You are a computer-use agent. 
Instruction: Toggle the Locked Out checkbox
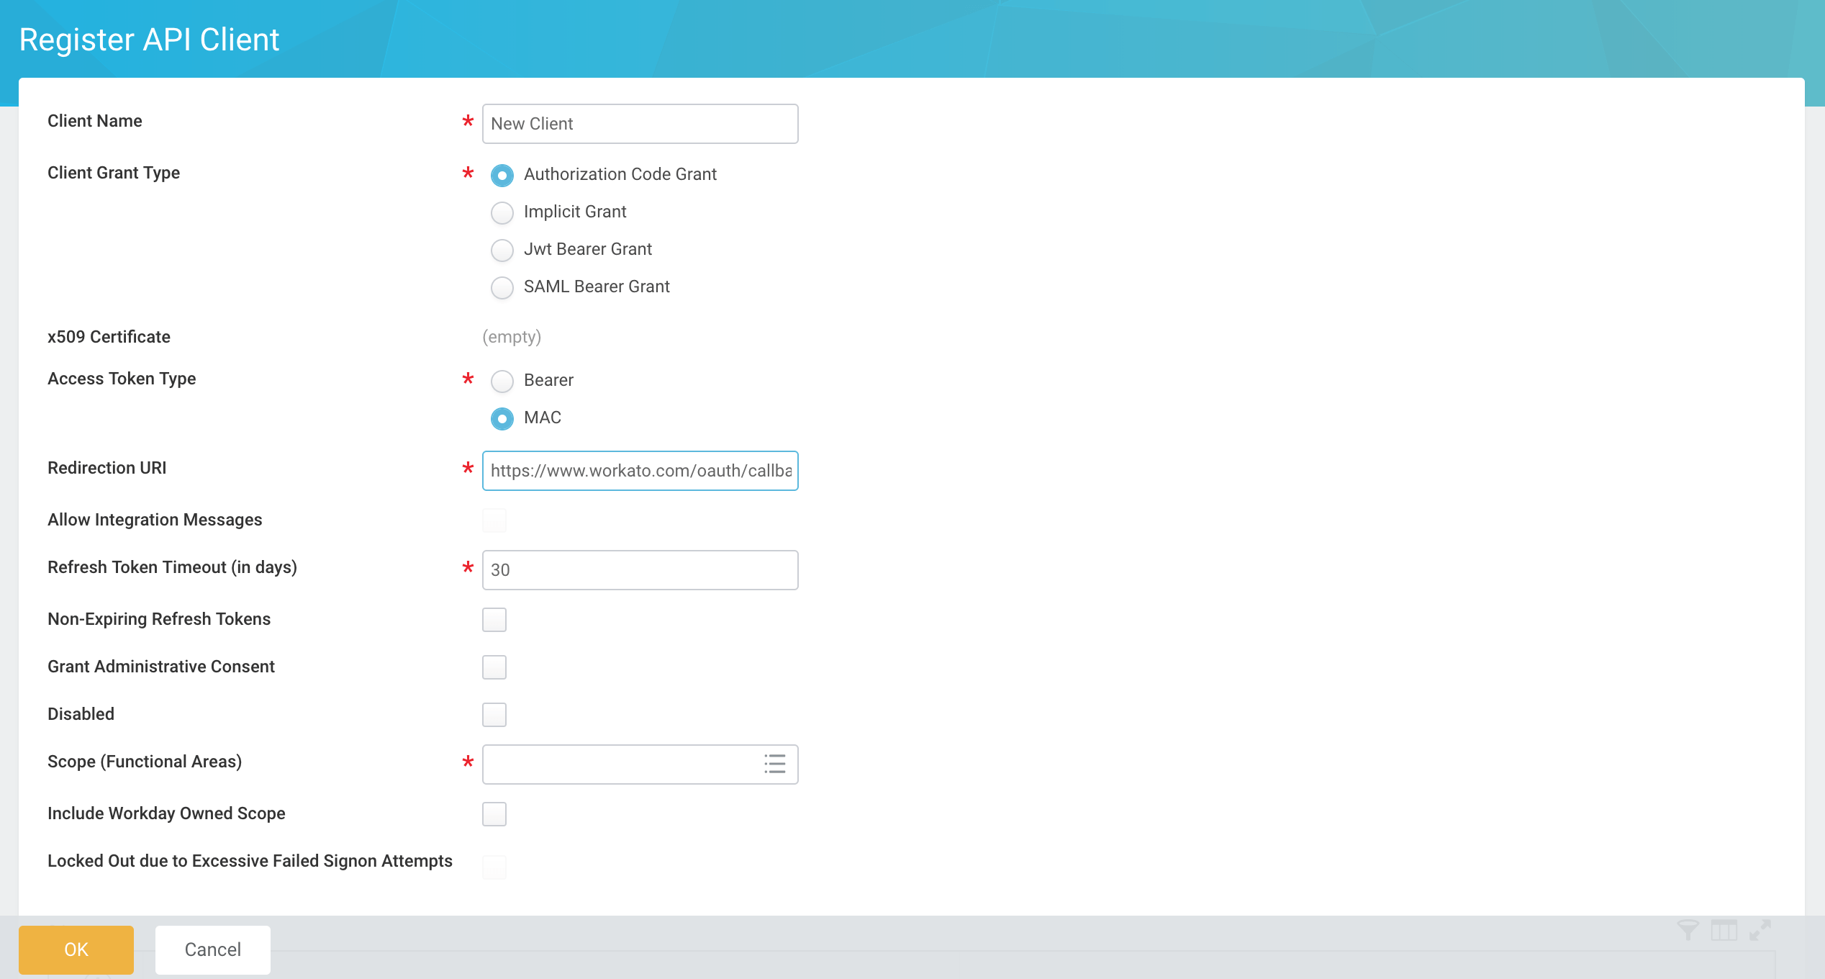[494, 867]
